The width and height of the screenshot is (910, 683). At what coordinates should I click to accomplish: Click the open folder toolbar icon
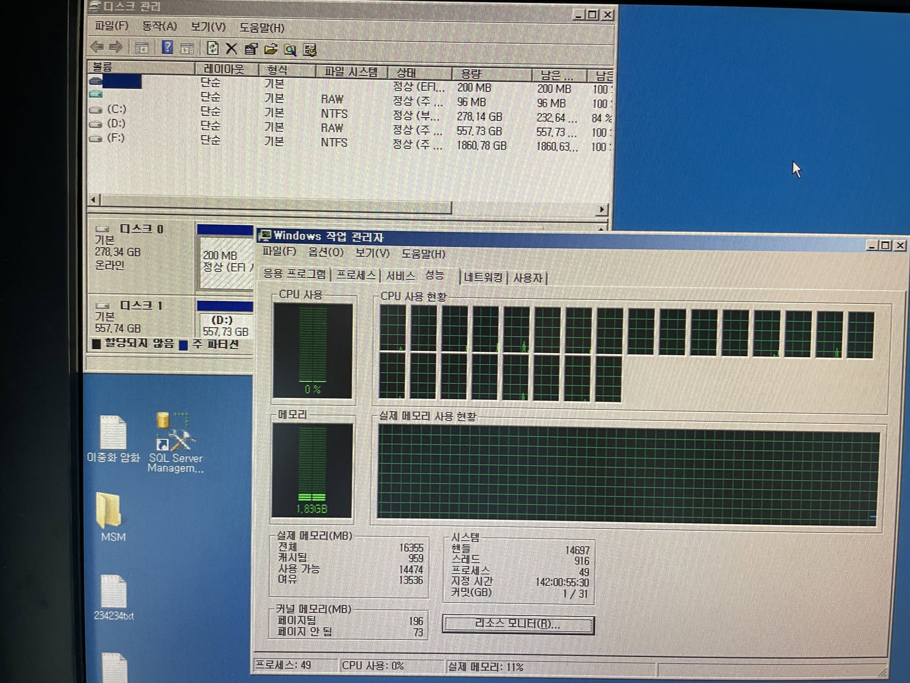pos(271,49)
